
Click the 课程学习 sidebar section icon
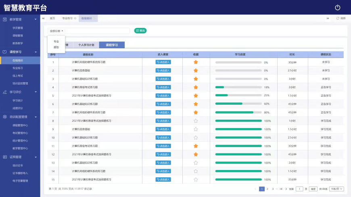coord(5,52)
